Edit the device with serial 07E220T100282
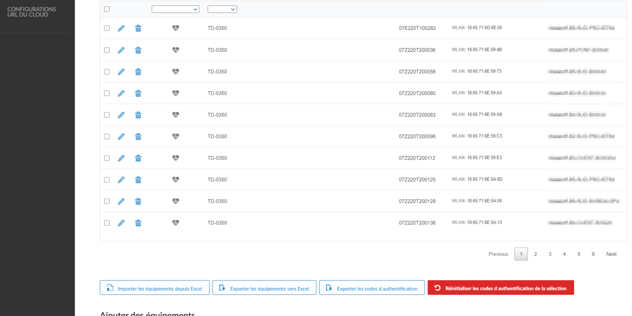632x316 pixels. click(121, 28)
